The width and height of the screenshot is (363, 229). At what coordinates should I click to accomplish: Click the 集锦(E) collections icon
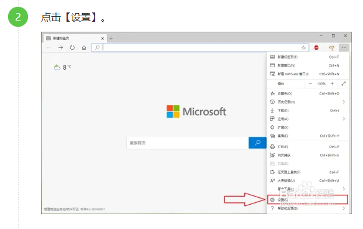272,136
